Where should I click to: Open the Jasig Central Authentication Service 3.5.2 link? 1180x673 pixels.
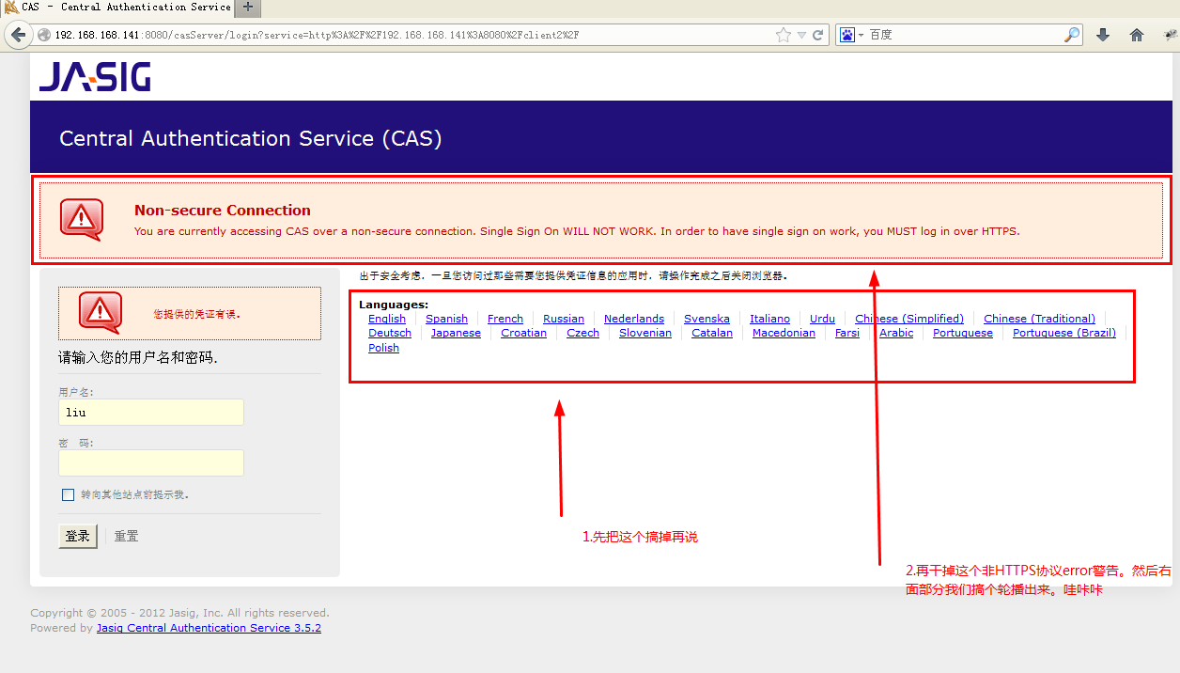coord(209,628)
